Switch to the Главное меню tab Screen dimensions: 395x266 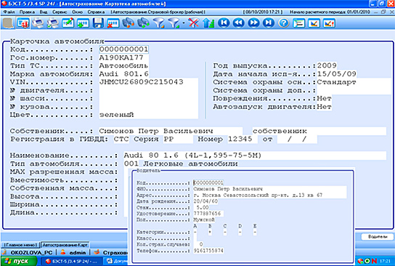(21, 245)
